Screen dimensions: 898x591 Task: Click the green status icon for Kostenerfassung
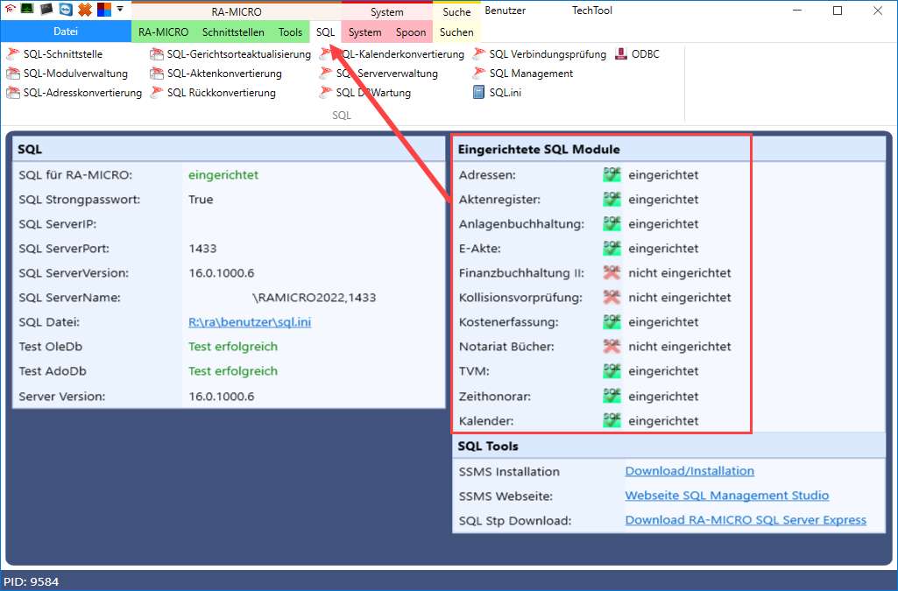[x=612, y=322]
